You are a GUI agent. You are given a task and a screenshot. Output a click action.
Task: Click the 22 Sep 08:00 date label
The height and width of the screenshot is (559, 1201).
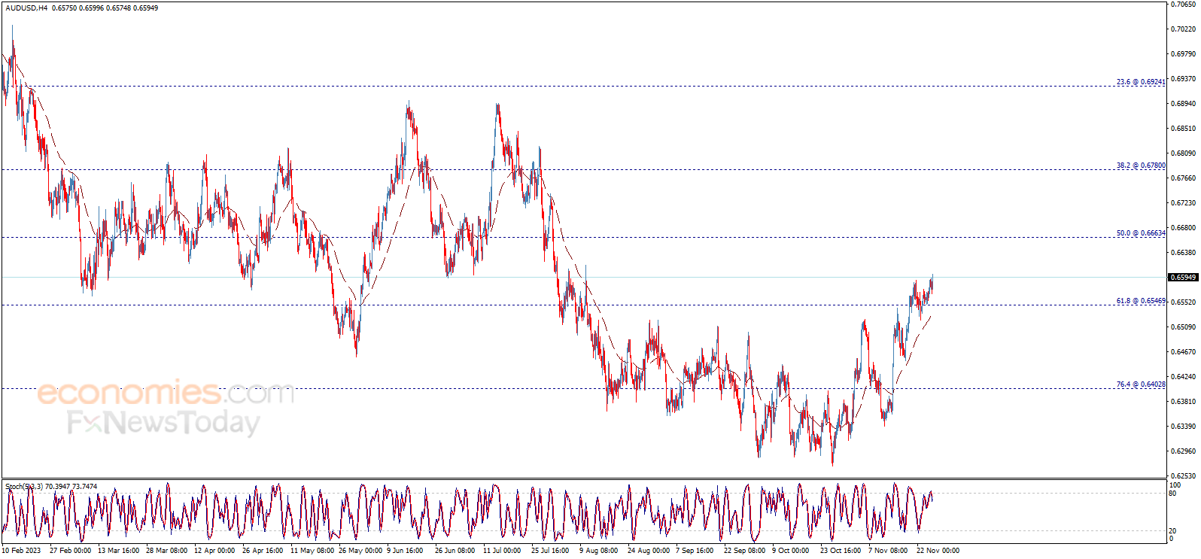[744, 551]
